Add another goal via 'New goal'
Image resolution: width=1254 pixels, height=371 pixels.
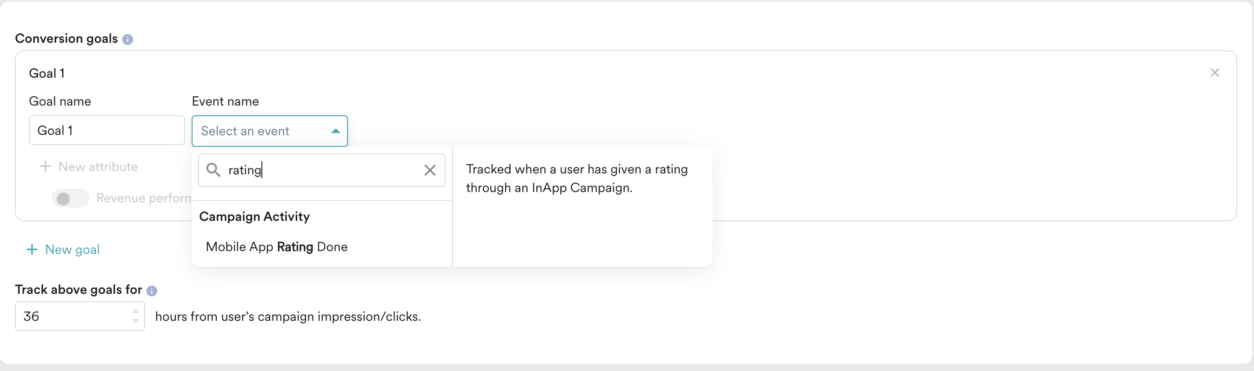pyautogui.click(x=72, y=250)
